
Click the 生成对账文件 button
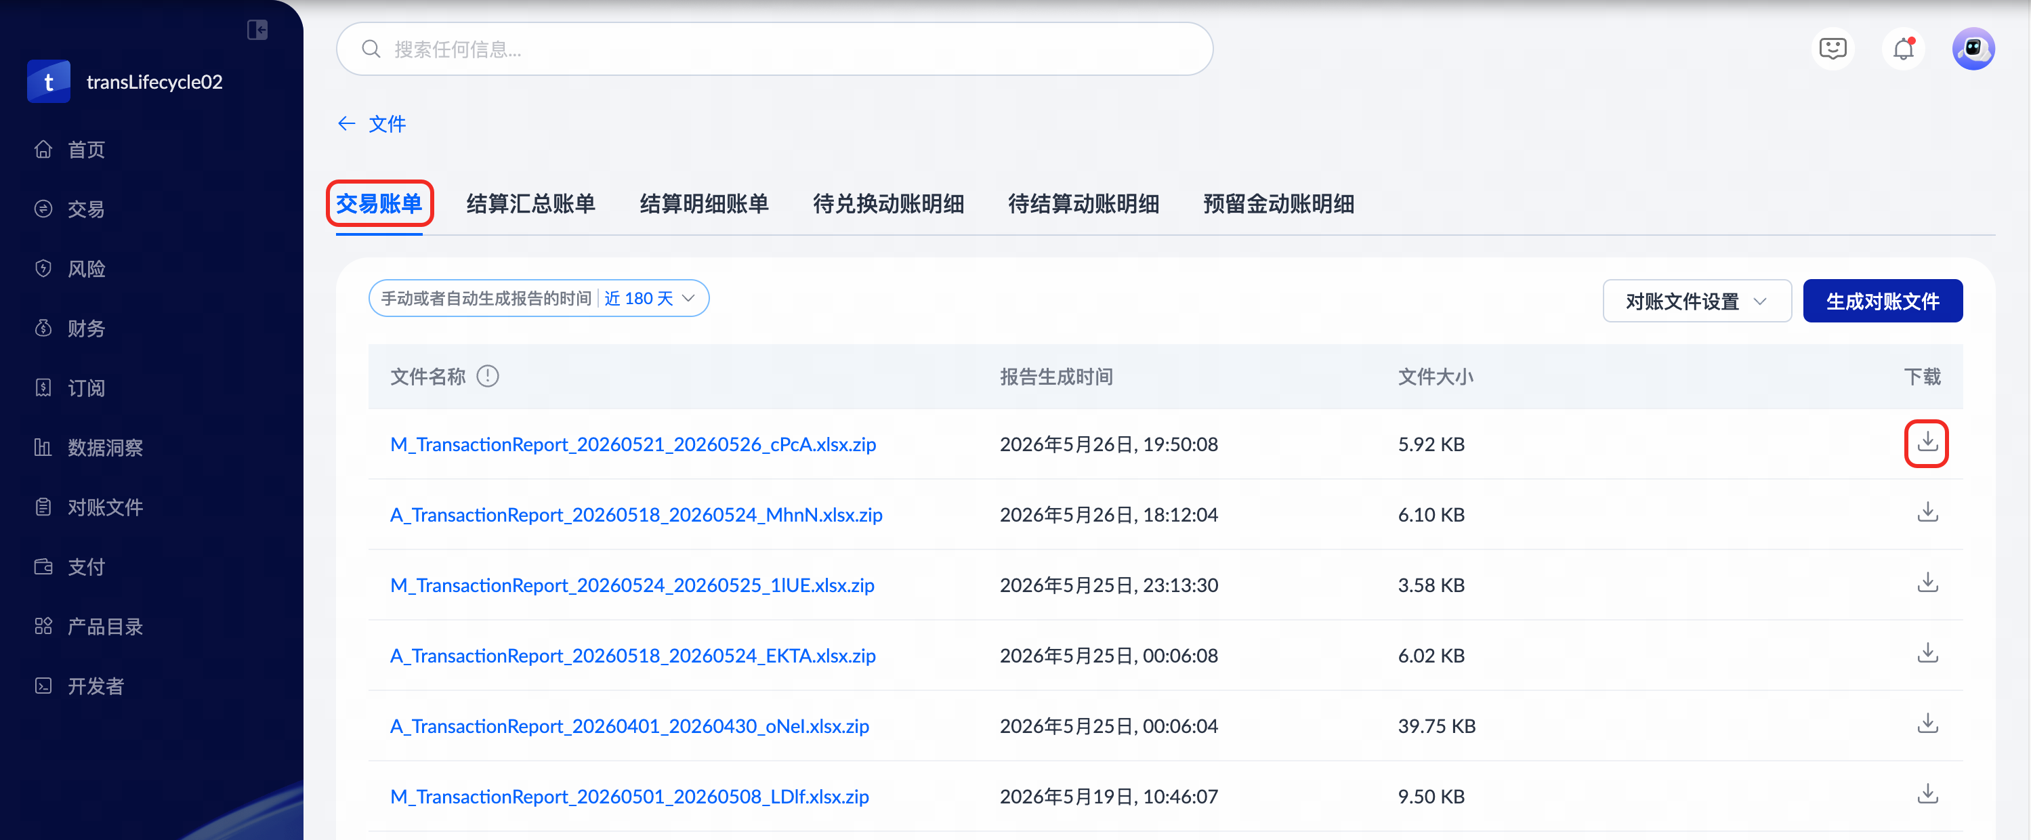point(1883,301)
